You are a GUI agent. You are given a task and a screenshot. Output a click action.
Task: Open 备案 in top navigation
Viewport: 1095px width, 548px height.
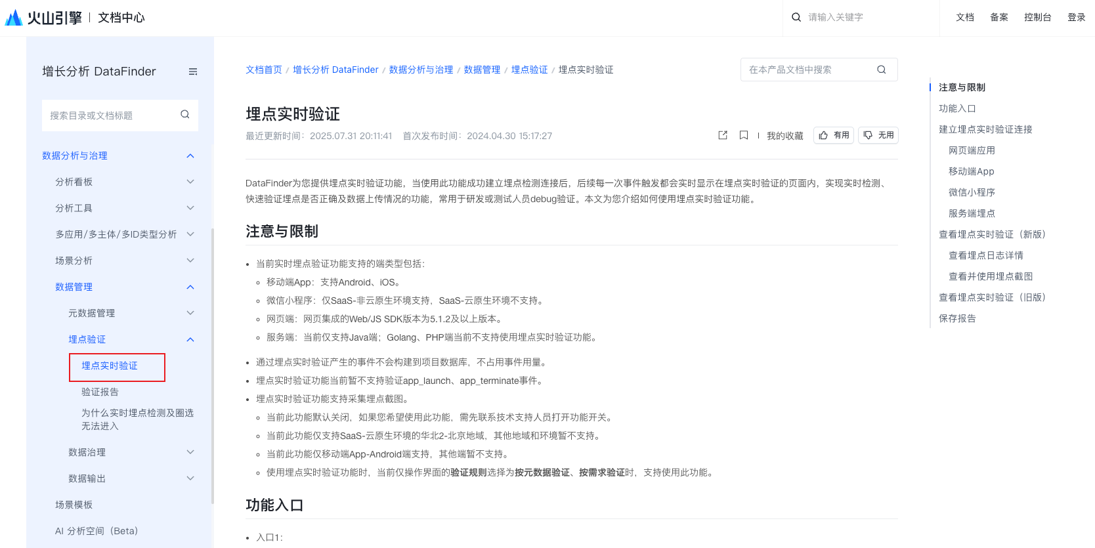[999, 17]
